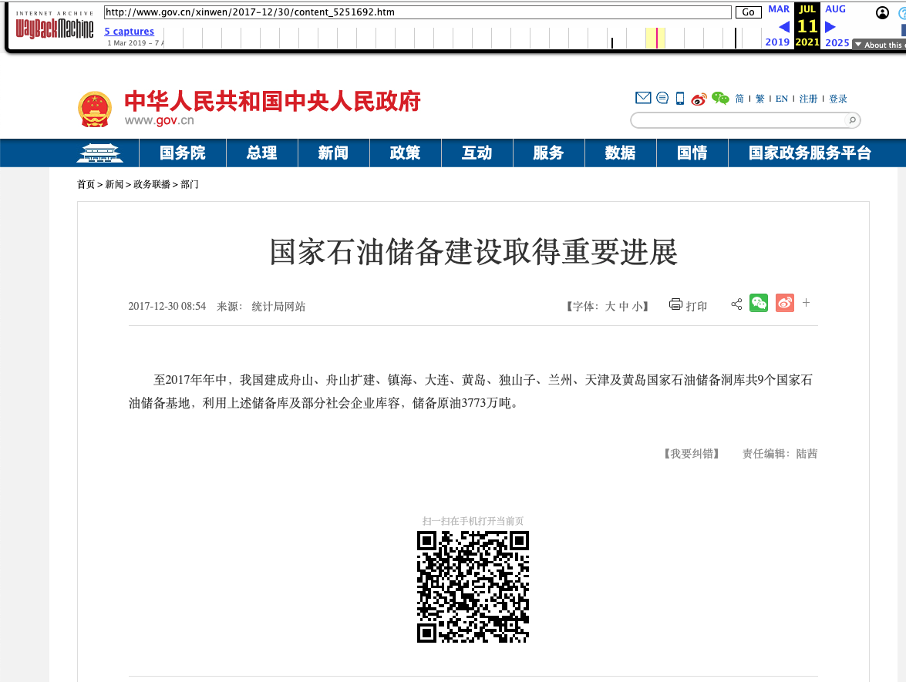Click the search magnifier icon
The height and width of the screenshot is (682, 906).
point(852,120)
